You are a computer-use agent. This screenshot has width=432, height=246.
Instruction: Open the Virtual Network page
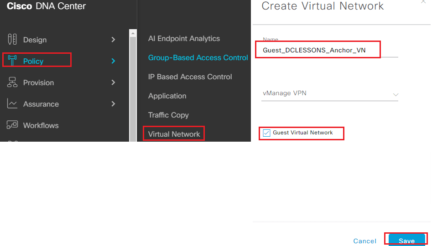(x=174, y=134)
